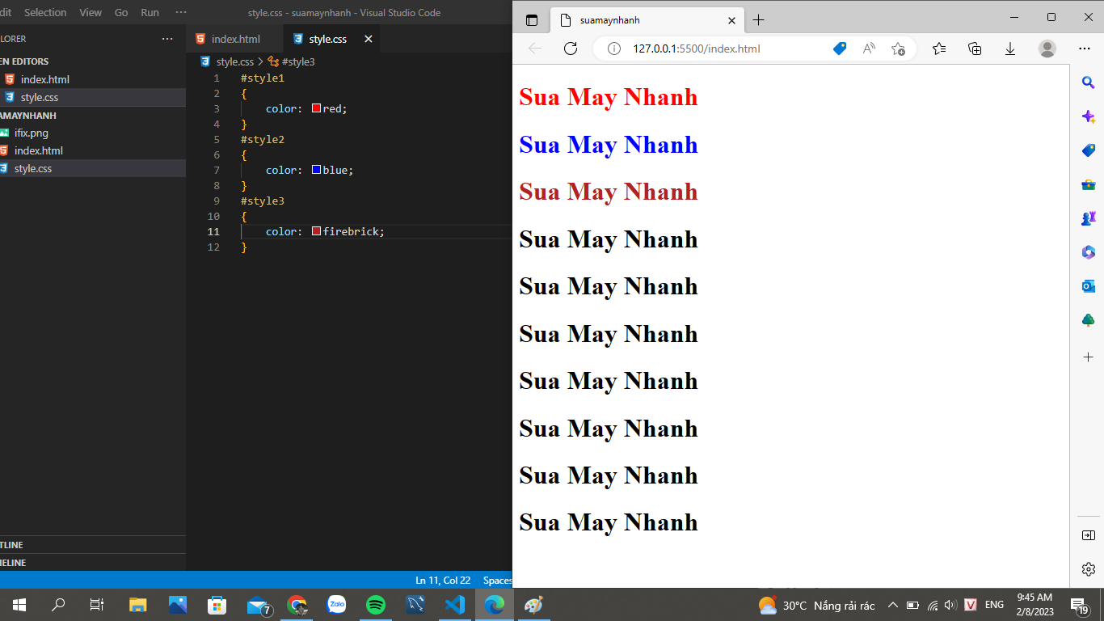Viewport: 1104px width, 621px height.
Task: Add a site with sidebar plus icon
Action: point(1088,357)
